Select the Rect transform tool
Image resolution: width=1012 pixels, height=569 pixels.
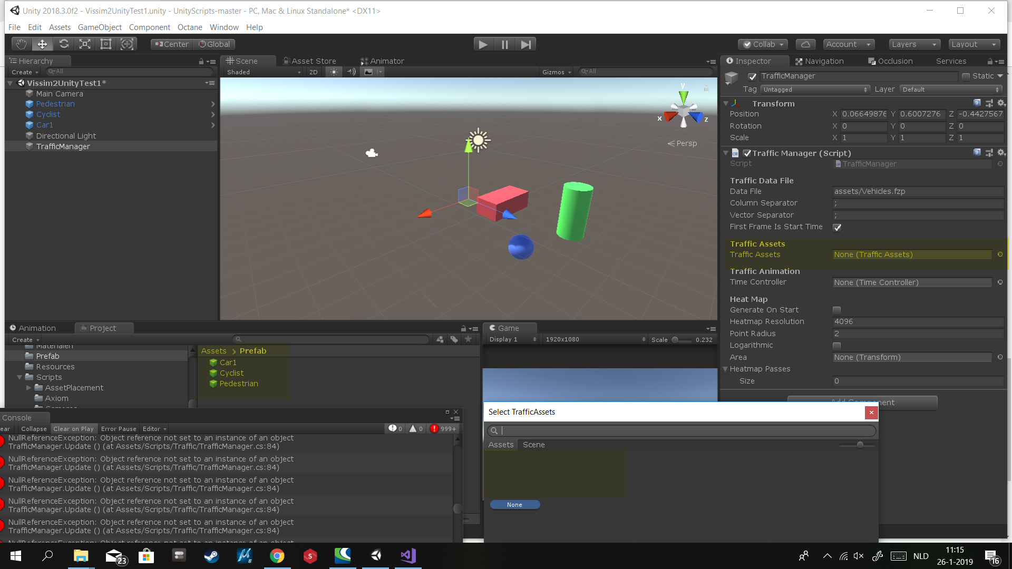pyautogui.click(x=106, y=44)
